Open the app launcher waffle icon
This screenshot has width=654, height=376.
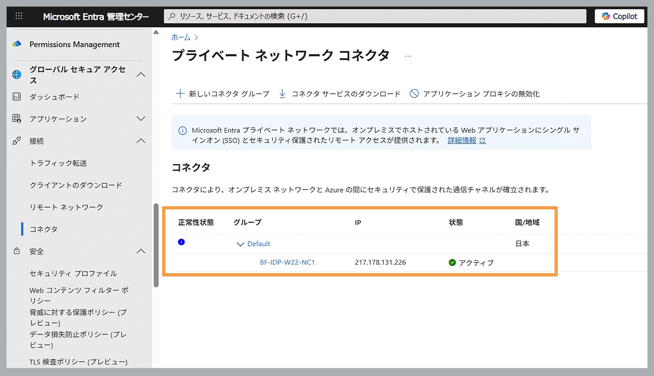click(19, 16)
